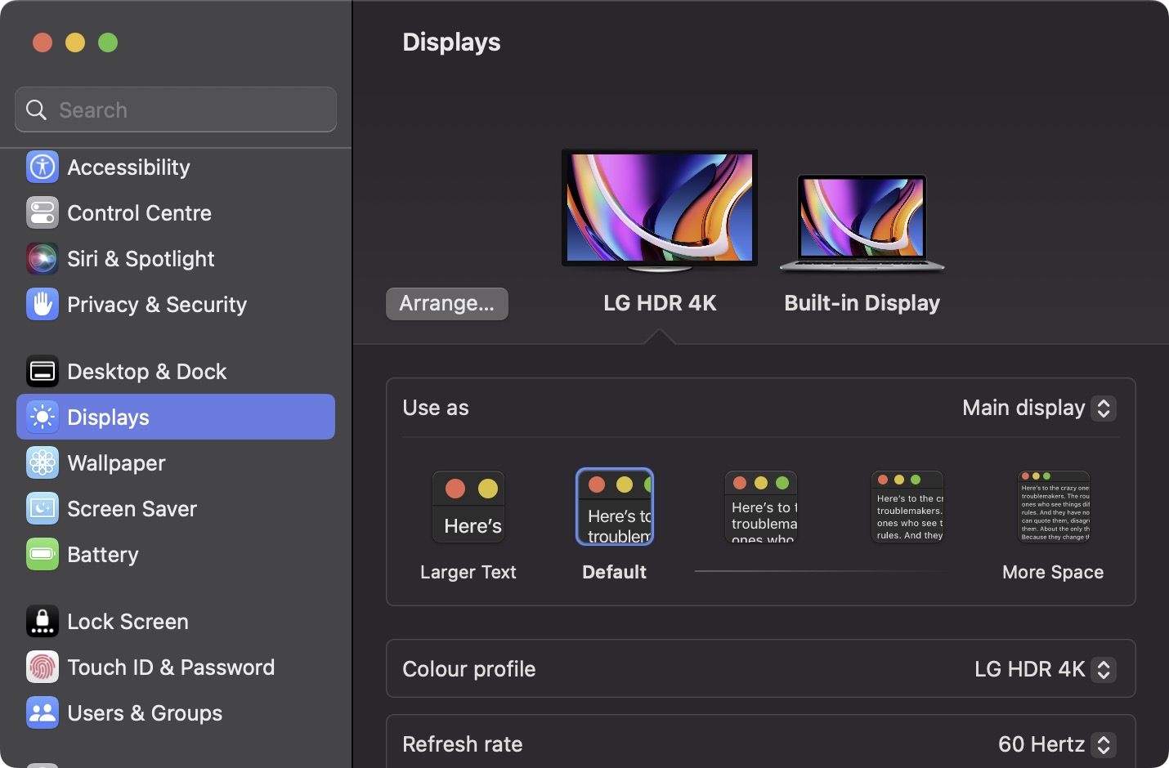
Task: Click the Search field in sidebar
Action: point(176,109)
